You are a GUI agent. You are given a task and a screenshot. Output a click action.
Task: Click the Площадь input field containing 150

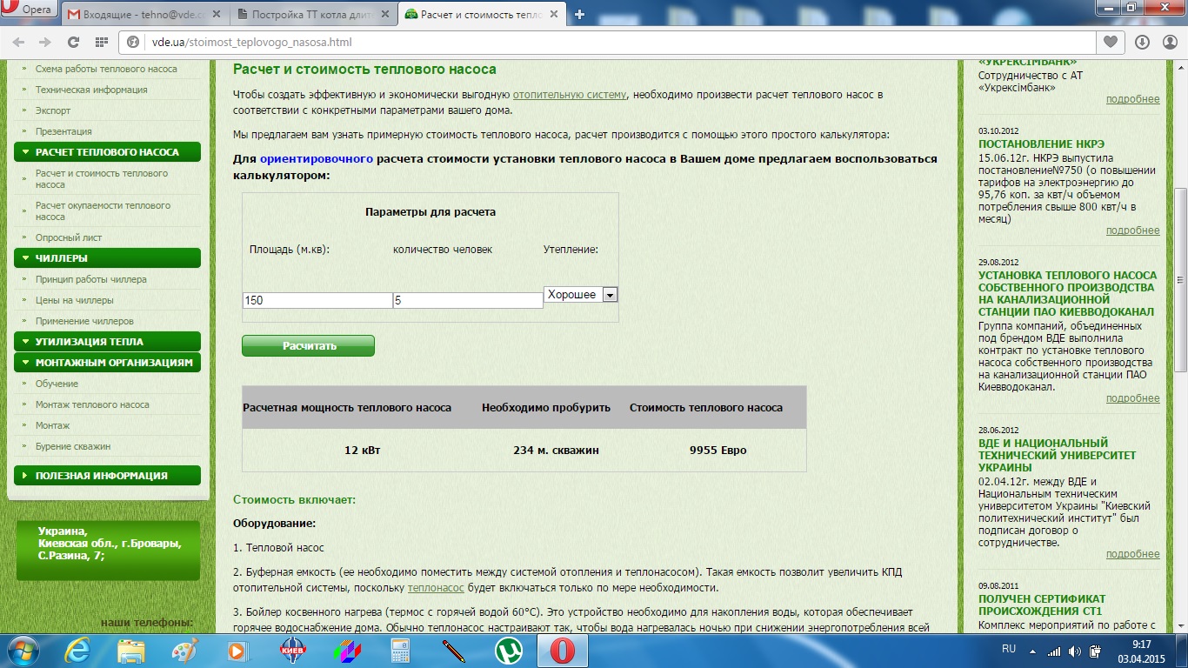pyautogui.click(x=317, y=300)
